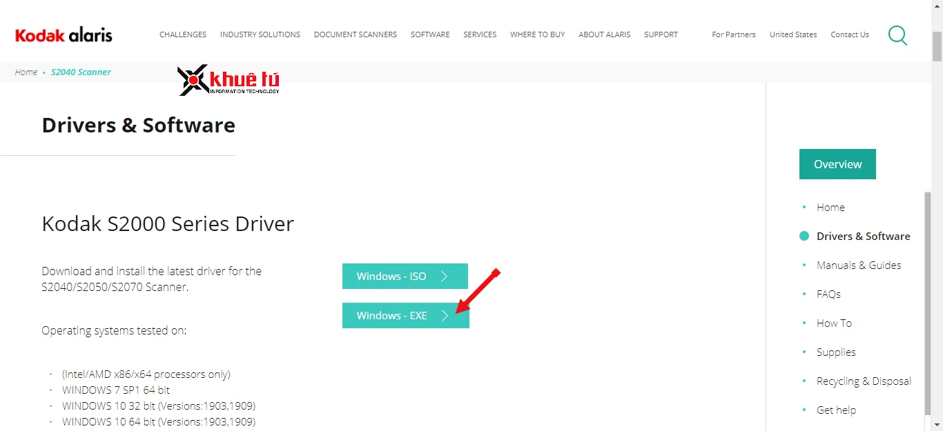Click the search magnifier icon
This screenshot has width=943, height=431.
tap(897, 35)
